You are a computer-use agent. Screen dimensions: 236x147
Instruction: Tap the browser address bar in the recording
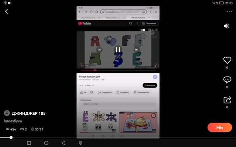(123, 12)
